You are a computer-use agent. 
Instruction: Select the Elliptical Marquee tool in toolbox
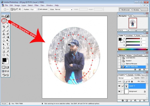click(4, 20)
